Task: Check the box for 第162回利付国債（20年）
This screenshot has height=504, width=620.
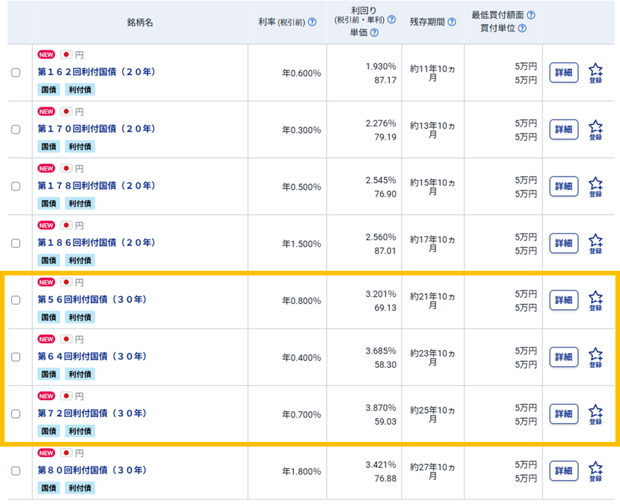Action: click(16, 73)
